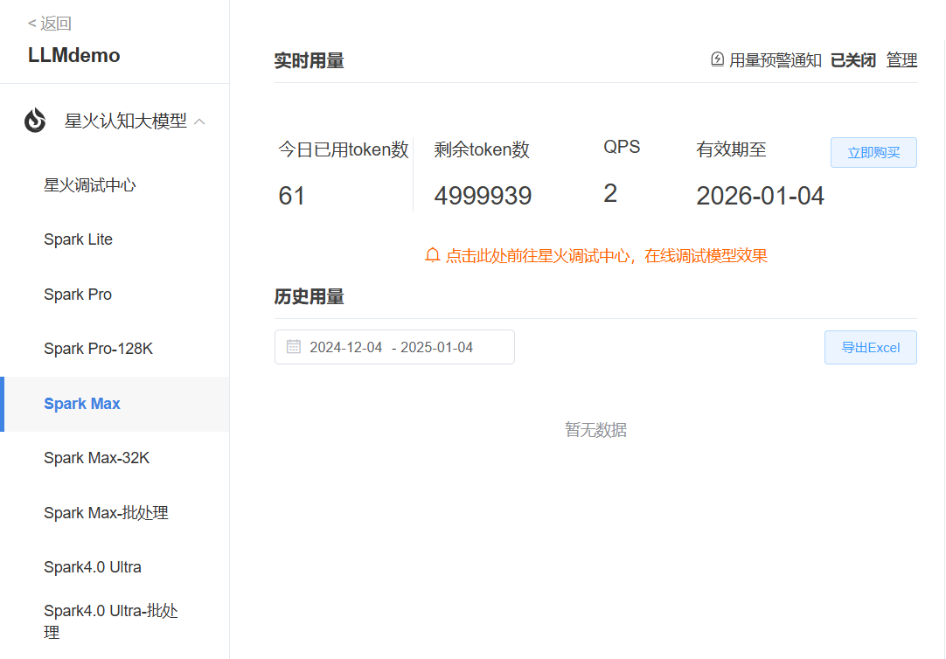
Task: Click the 管理 link for usage alerts
Action: tap(901, 60)
